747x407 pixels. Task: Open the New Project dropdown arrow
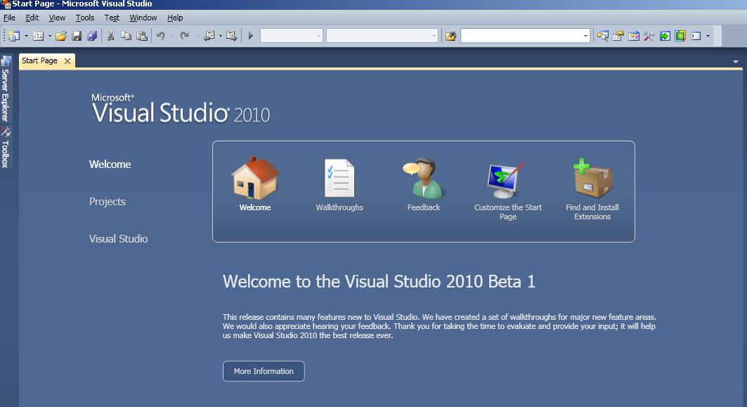point(26,36)
